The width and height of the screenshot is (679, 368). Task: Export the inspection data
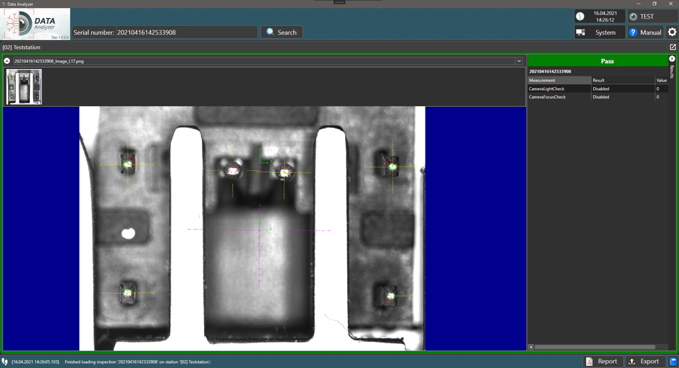(x=644, y=361)
